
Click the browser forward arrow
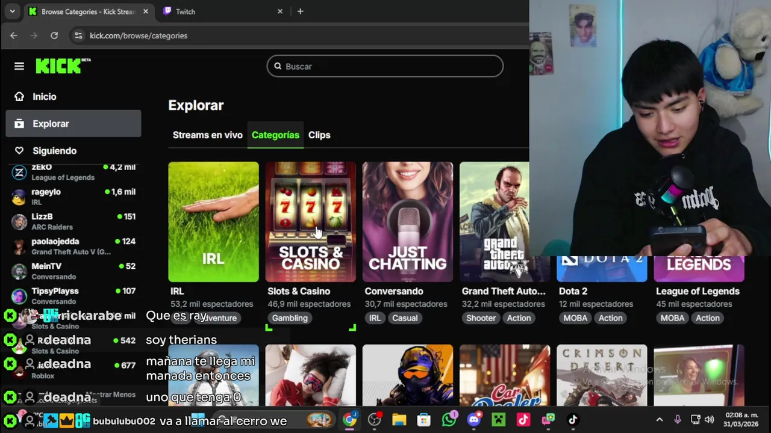click(34, 35)
